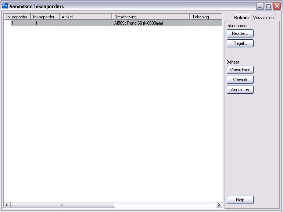Image resolution: width=283 pixels, height=212 pixels.
Task: Click the truncated Inkooporder... column header
Action: [x=45, y=17]
